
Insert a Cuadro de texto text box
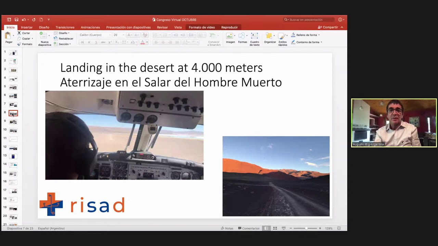click(254, 39)
